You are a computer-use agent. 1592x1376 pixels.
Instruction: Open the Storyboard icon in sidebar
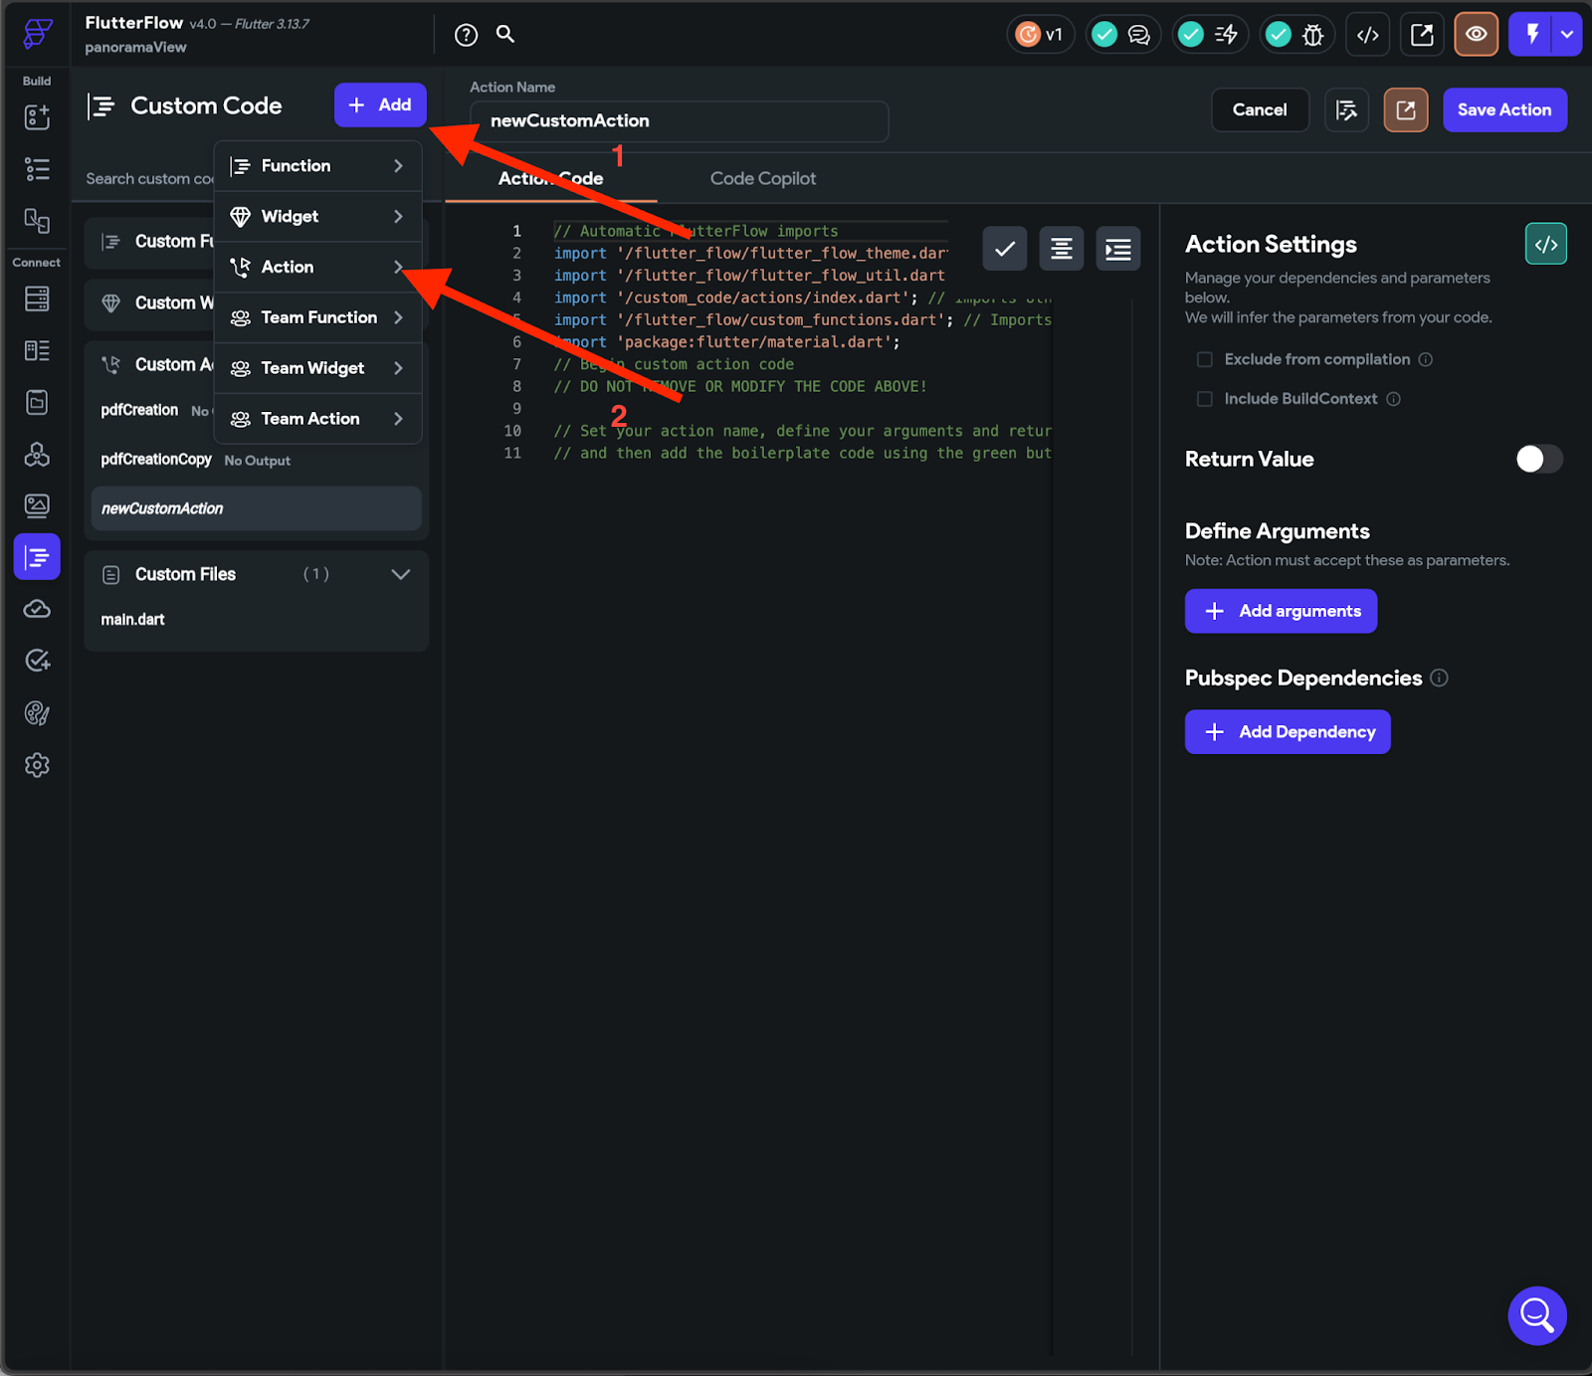pos(37,221)
